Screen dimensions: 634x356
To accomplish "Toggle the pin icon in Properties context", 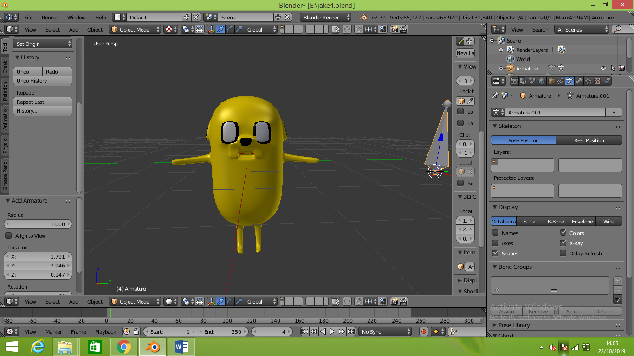I will coord(495,95).
